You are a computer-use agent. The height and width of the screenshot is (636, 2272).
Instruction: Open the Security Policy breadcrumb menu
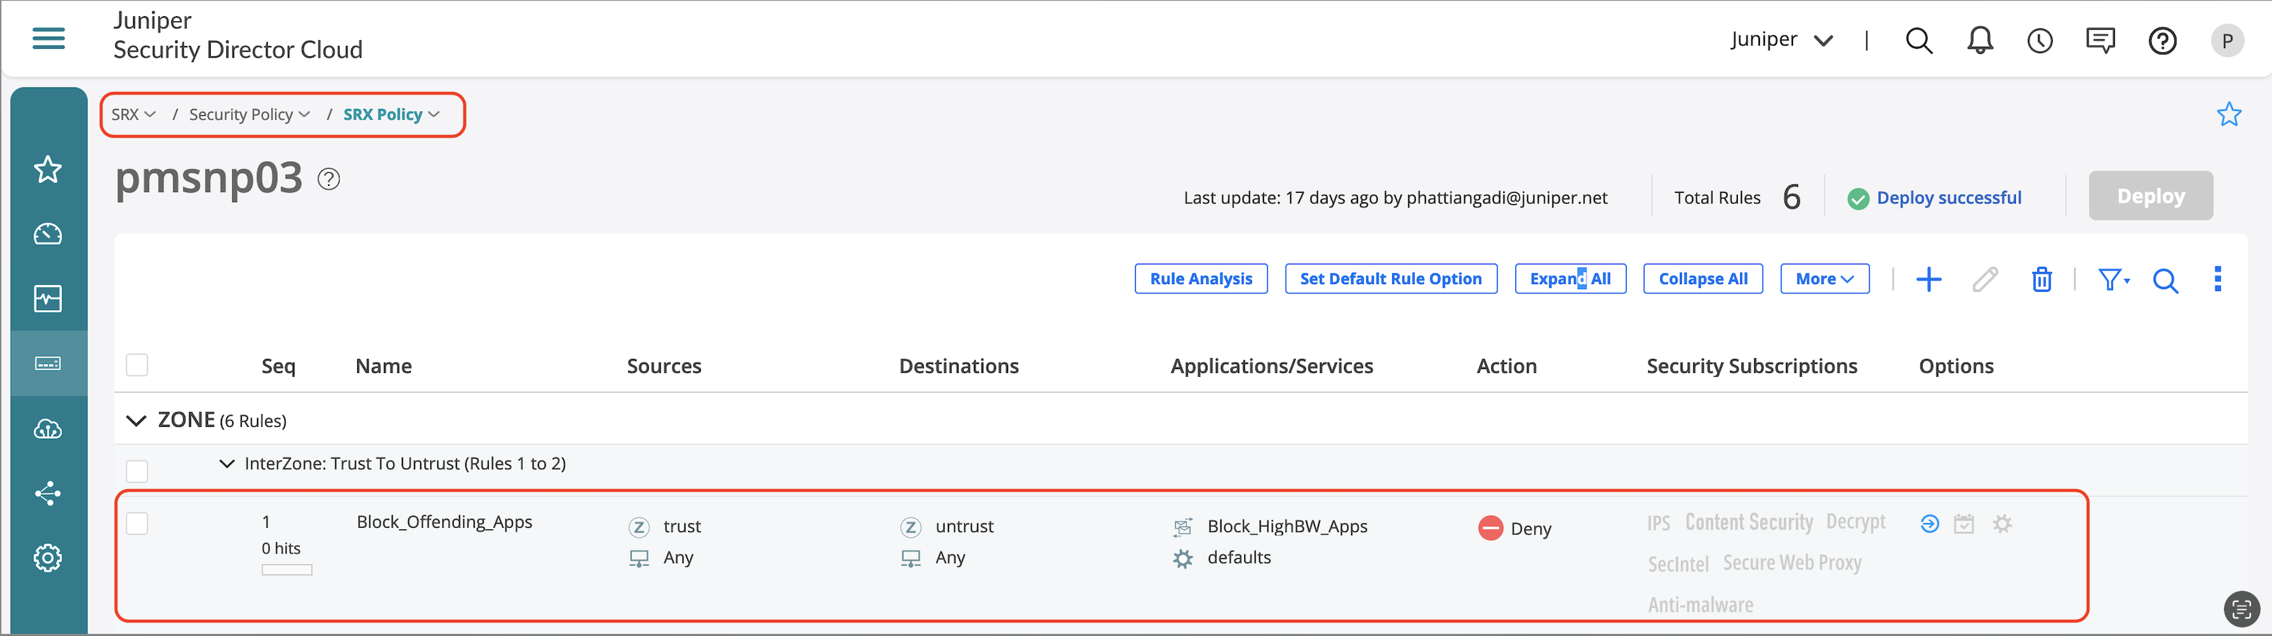(x=249, y=114)
